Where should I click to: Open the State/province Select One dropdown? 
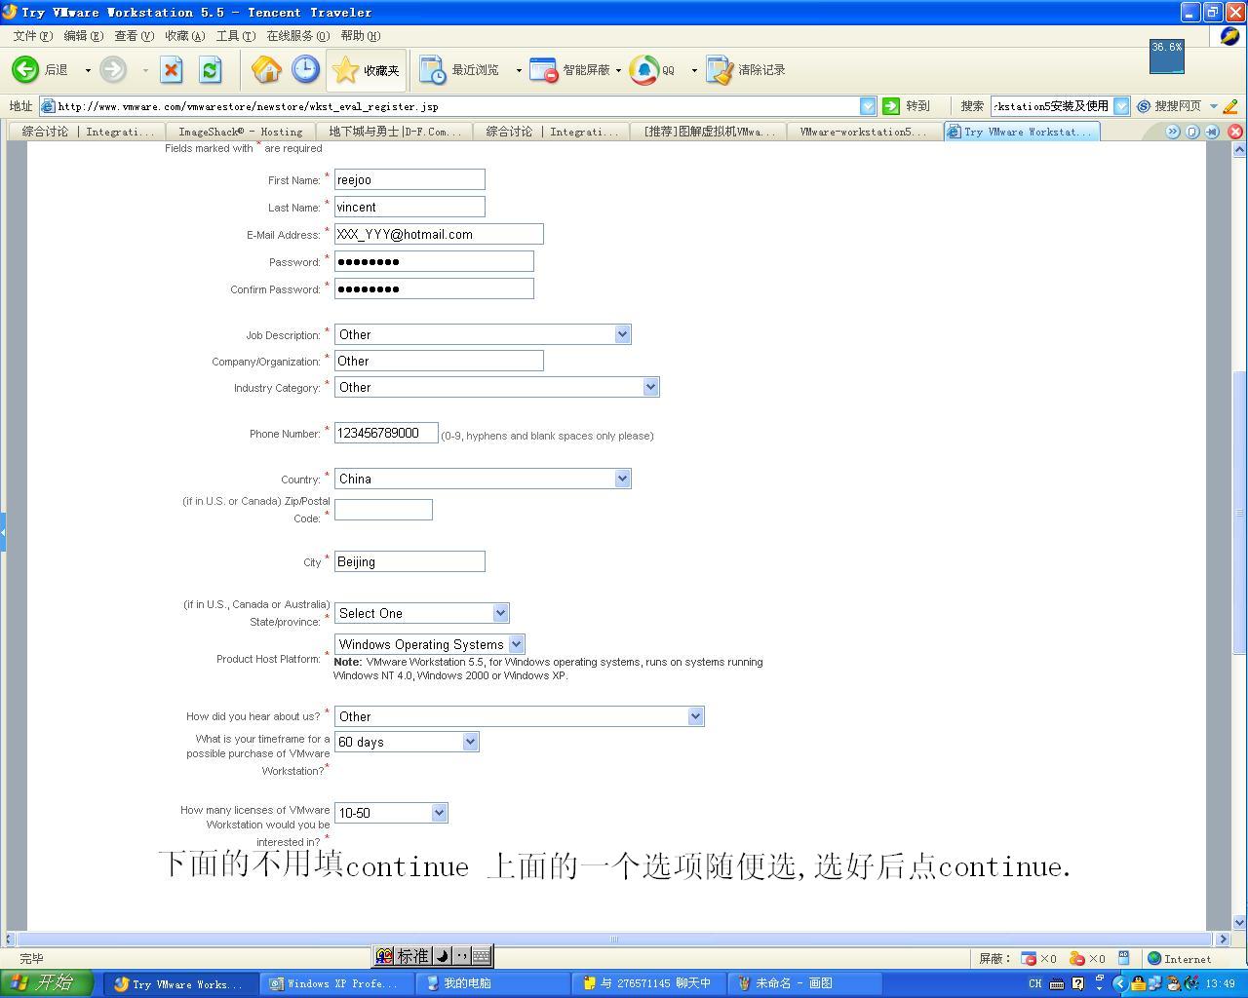tap(421, 613)
